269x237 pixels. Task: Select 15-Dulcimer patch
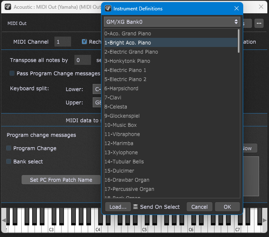pos(171,171)
